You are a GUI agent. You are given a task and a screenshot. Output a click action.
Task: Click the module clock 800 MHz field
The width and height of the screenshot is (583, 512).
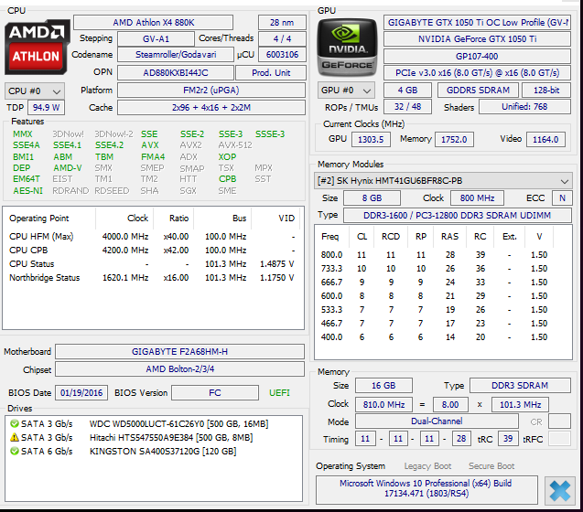(477, 198)
